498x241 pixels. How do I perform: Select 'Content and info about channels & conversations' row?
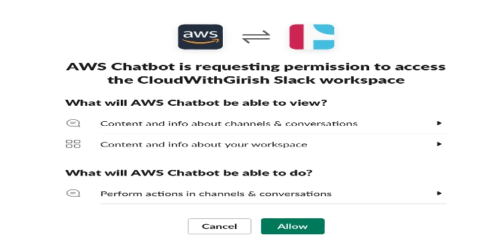point(256,123)
